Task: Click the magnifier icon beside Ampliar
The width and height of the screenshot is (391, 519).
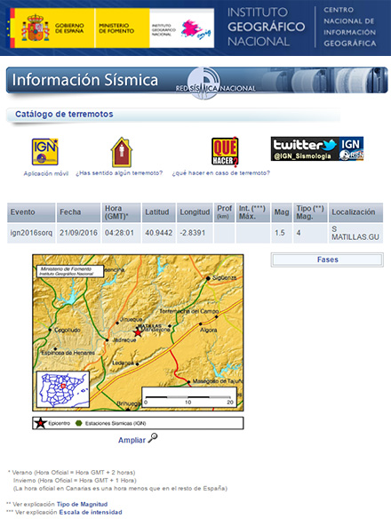Action: (x=153, y=438)
